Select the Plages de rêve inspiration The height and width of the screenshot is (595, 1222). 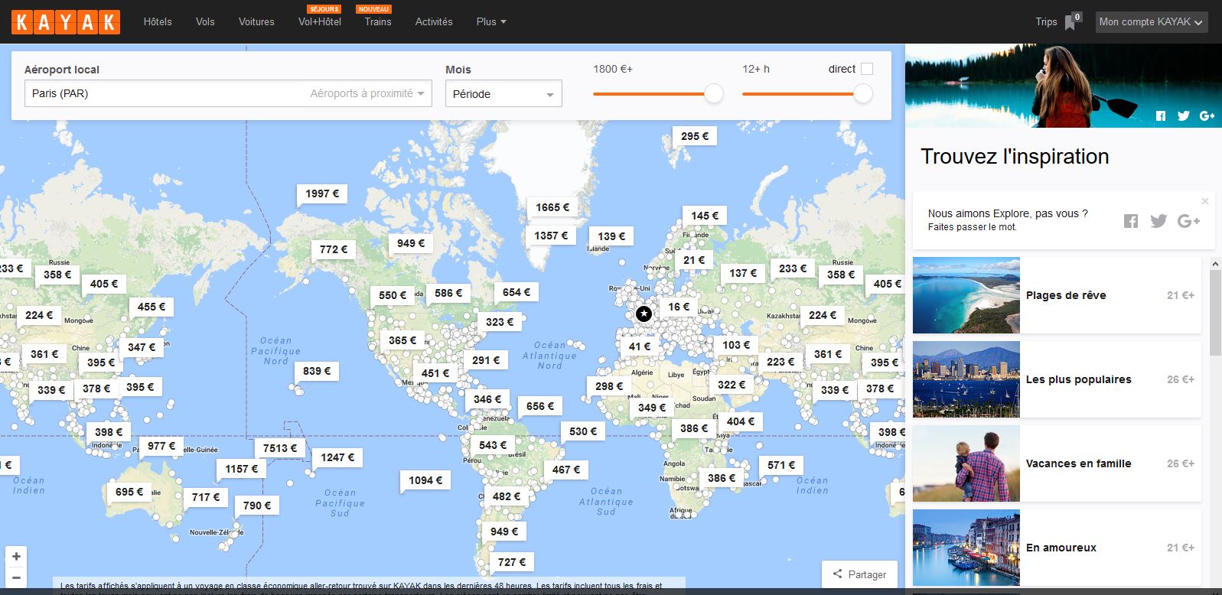click(x=1056, y=295)
